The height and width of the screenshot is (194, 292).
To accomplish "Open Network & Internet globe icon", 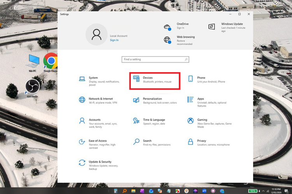I will pos(82,100).
